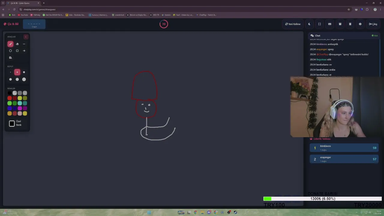Open the Chrome profile avatar
384x216 pixels.
375,9
